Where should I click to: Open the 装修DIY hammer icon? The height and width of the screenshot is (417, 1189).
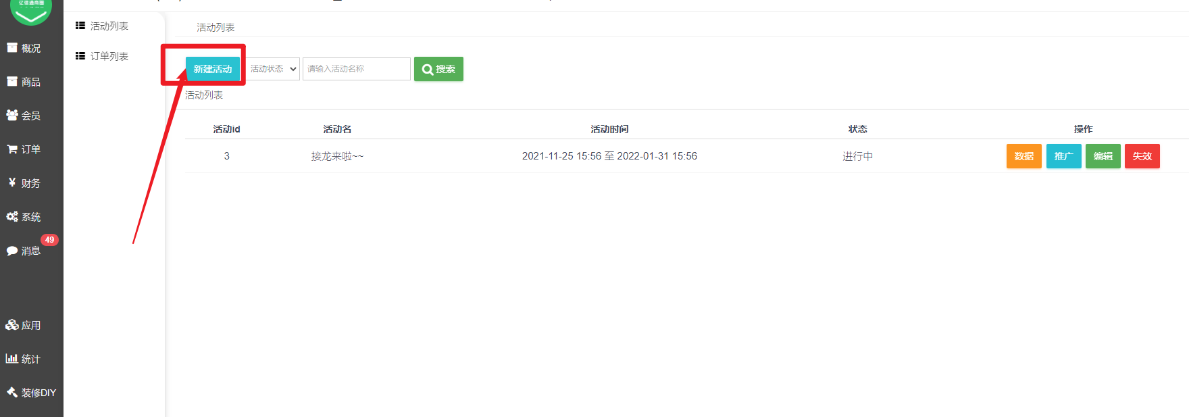[12, 392]
